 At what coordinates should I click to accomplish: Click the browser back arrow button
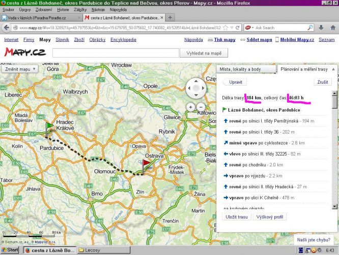[x=7, y=28]
